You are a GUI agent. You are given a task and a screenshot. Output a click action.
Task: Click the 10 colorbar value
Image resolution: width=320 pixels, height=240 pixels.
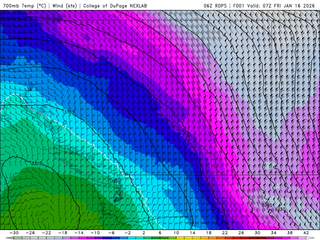[x=176, y=233]
